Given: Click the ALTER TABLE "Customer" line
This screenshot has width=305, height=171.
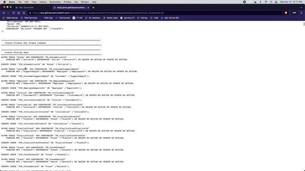Looking at the screenshot, I should 40,69.
